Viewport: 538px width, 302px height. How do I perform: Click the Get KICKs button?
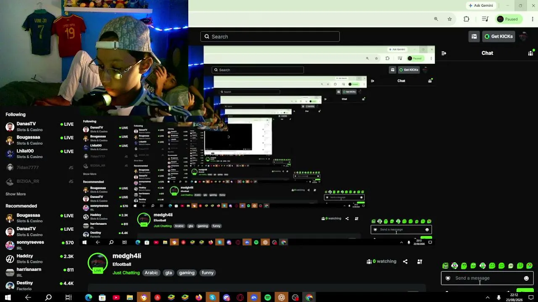click(x=498, y=36)
